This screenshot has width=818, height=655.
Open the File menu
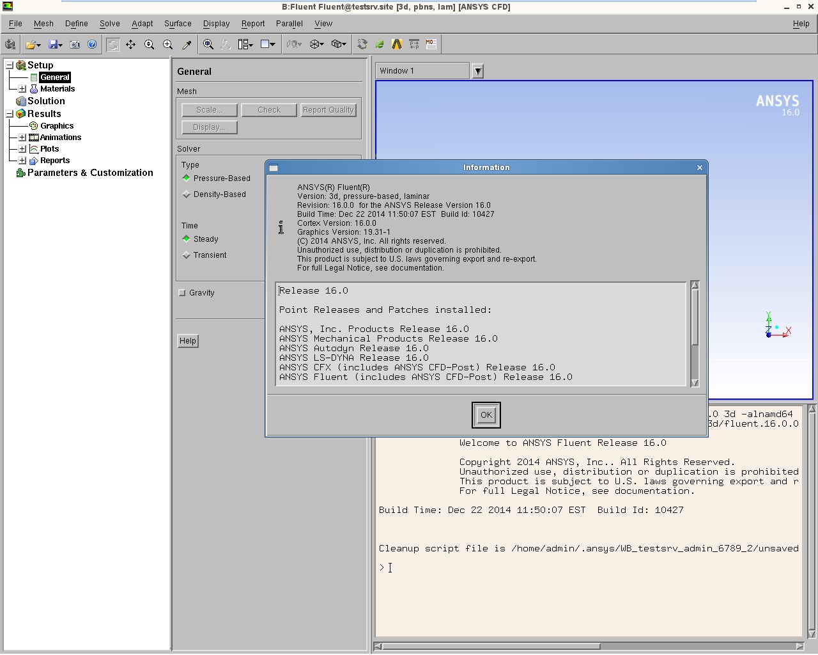tap(15, 24)
